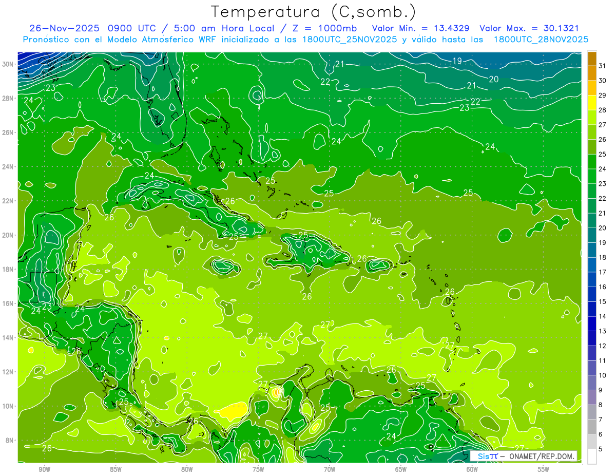Click the "26N" latitude axis label
Screen dimensions: 616x476
(x=8, y=132)
